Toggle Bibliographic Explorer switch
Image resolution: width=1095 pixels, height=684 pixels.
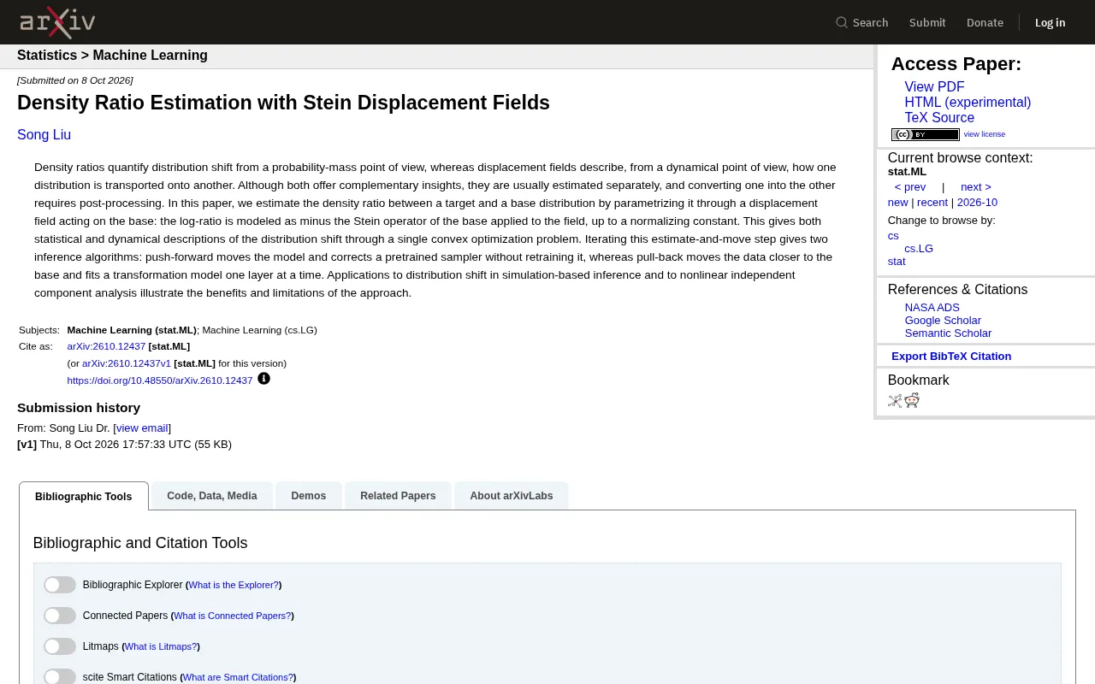coord(60,585)
